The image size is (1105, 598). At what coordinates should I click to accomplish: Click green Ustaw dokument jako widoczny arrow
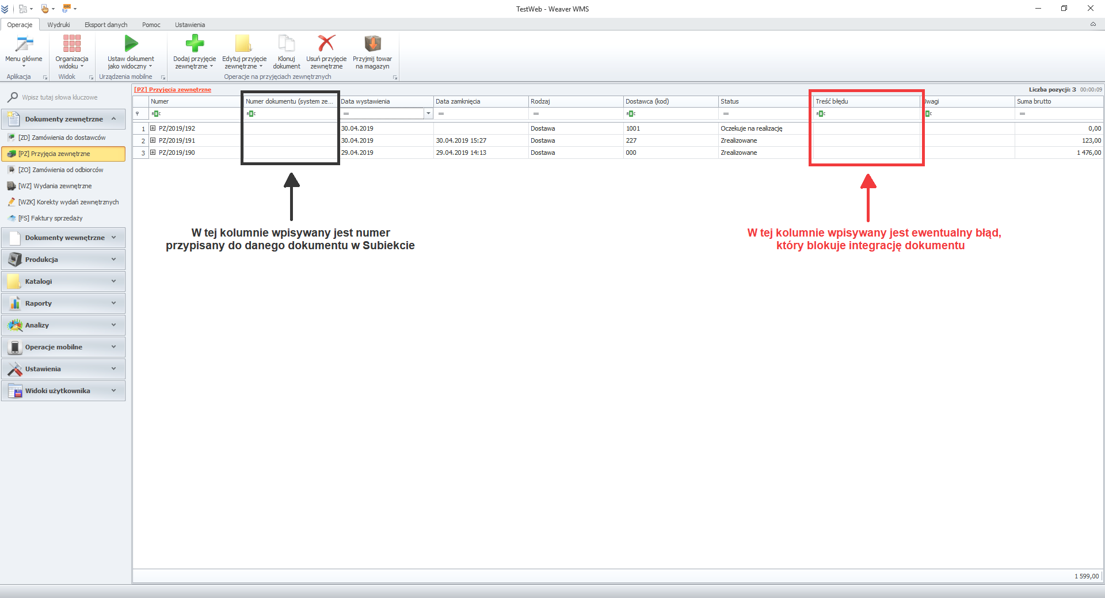tap(131, 44)
